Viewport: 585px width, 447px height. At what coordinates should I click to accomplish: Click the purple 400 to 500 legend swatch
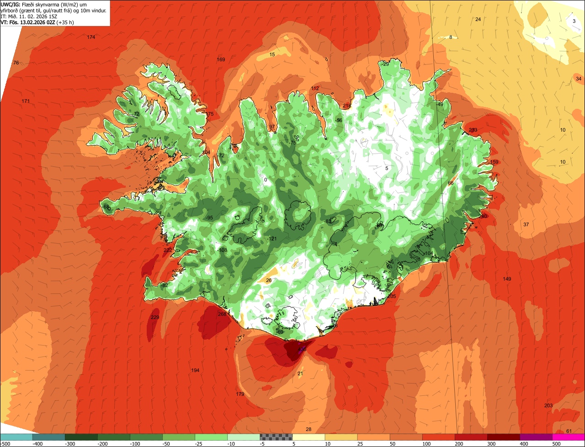tap(535, 437)
